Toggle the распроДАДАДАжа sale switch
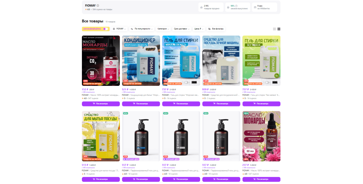363x184 pixels. click(x=105, y=29)
